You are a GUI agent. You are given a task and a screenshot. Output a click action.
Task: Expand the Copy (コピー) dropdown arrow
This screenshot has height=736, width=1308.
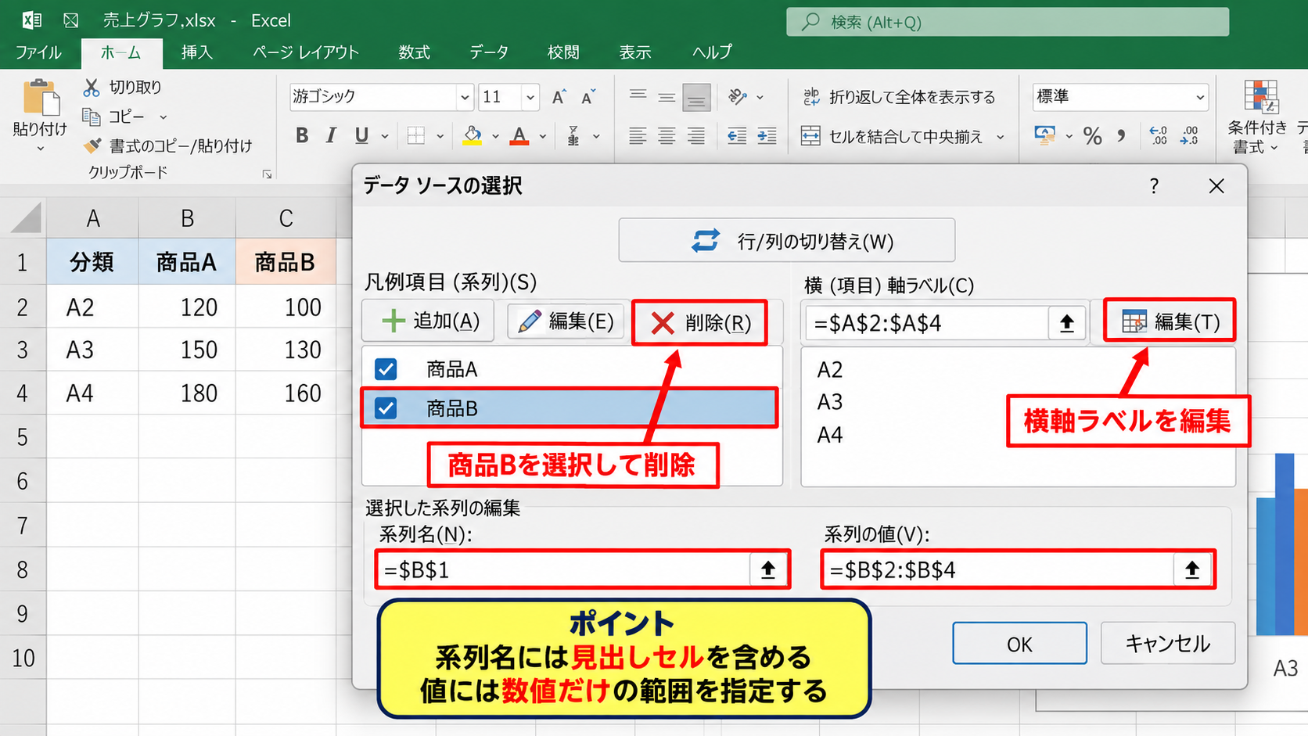163,117
